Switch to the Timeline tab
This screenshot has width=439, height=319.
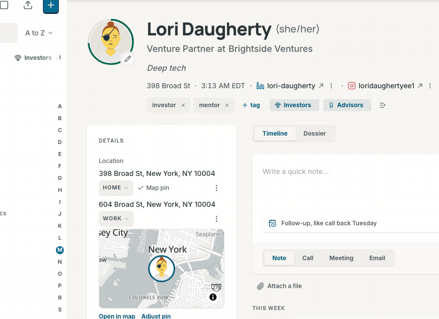[275, 134]
